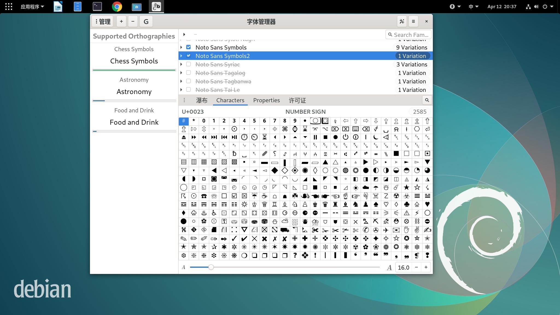Image resolution: width=560 pixels, height=315 pixels.
Task: Click the Search Families input field
Action: [409, 35]
